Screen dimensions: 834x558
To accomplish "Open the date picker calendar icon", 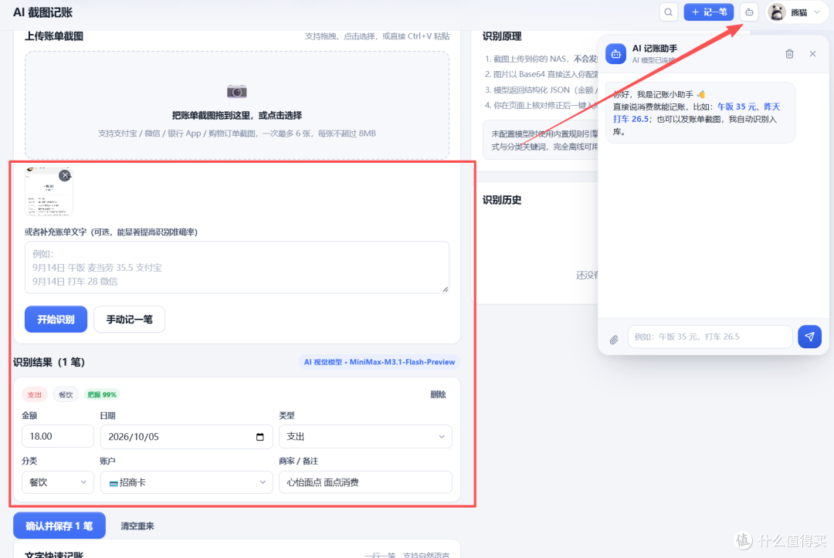I will point(259,437).
